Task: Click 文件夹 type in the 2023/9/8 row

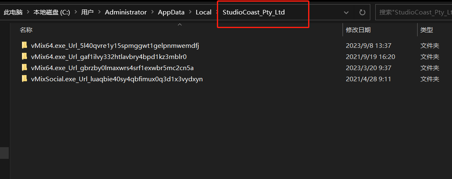Action: click(430, 46)
